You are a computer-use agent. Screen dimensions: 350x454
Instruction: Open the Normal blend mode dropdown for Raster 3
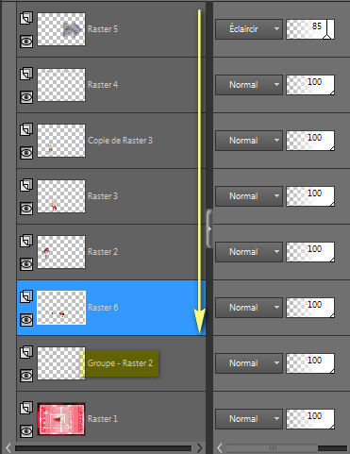pos(249,196)
